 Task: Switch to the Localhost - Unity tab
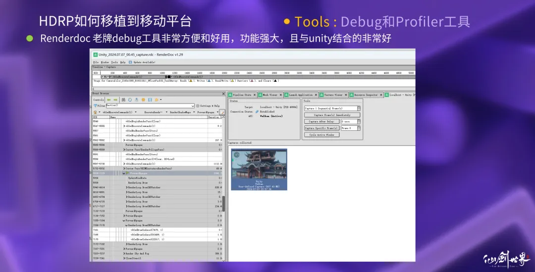coord(400,95)
